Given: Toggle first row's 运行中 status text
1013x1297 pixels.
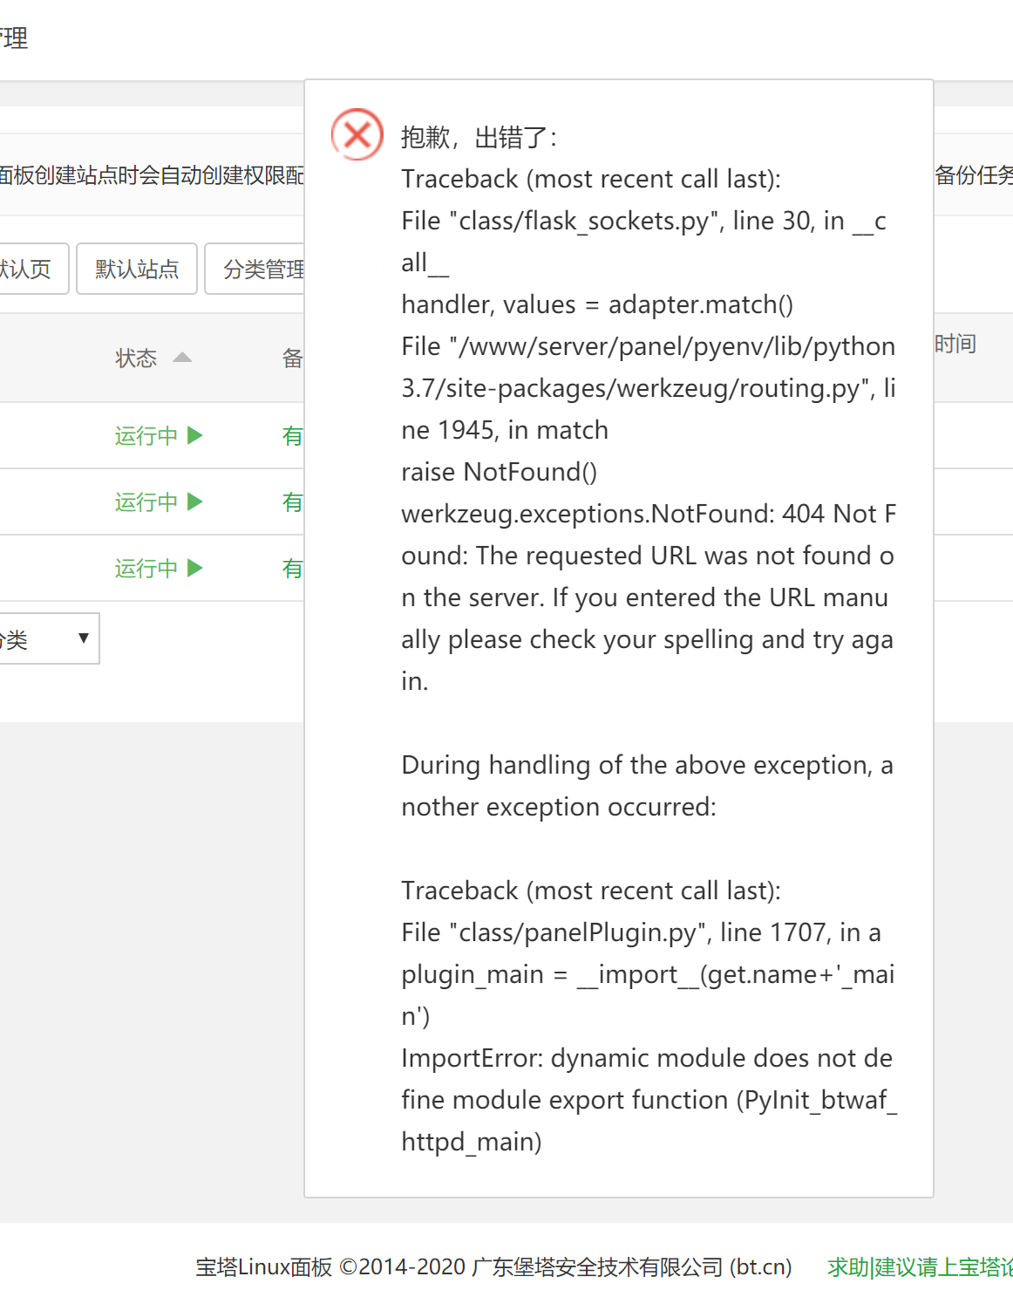Looking at the screenshot, I should click(x=146, y=436).
